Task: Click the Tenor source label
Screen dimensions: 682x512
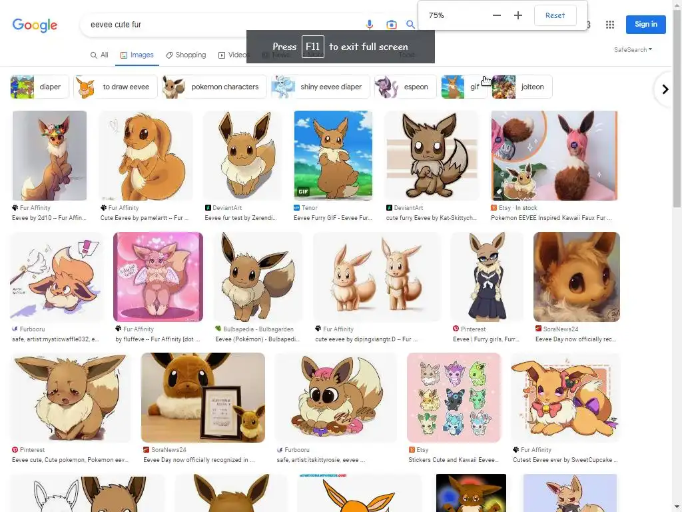Action: coord(309,208)
